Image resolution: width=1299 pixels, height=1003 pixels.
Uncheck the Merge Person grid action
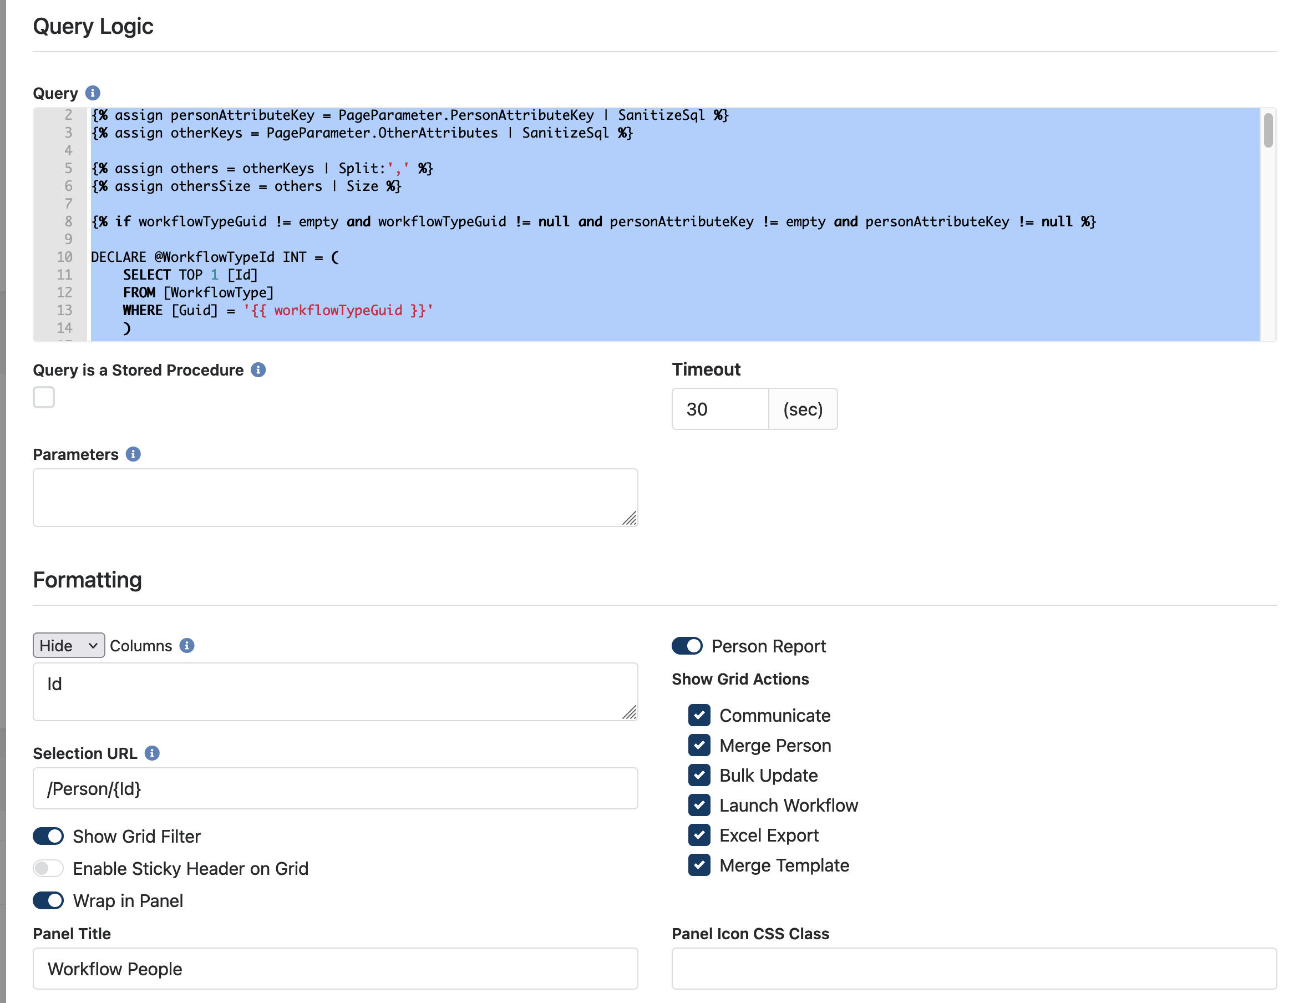[699, 745]
